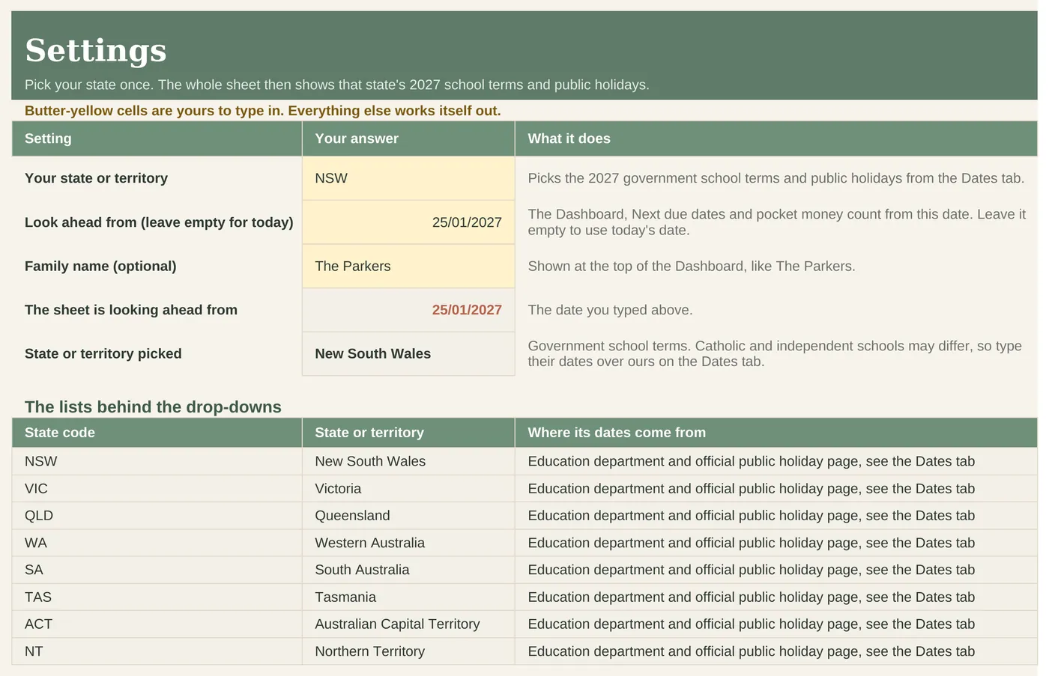Viewport: 1049px width, 676px height.
Task: Select the "Your state or territory" label
Action: [96, 178]
